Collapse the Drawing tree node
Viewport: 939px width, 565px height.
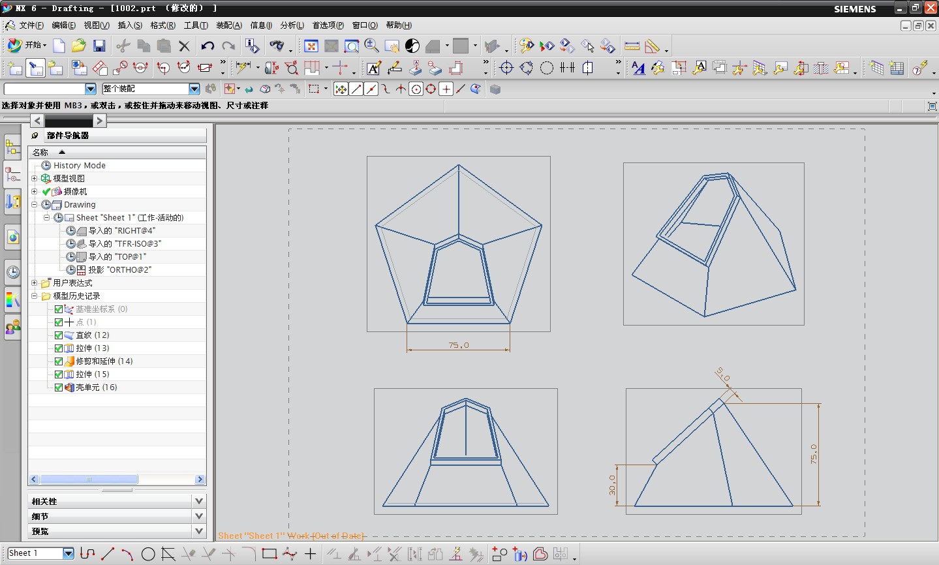click(x=35, y=204)
